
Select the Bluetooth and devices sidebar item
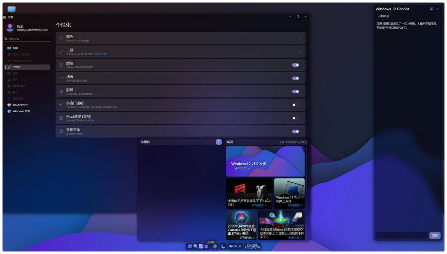tap(27, 55)
